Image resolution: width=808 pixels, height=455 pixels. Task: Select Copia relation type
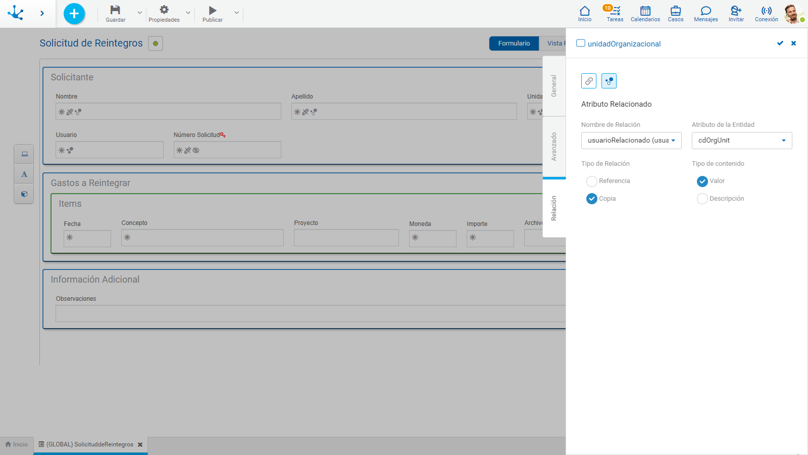tap(592, 199)
